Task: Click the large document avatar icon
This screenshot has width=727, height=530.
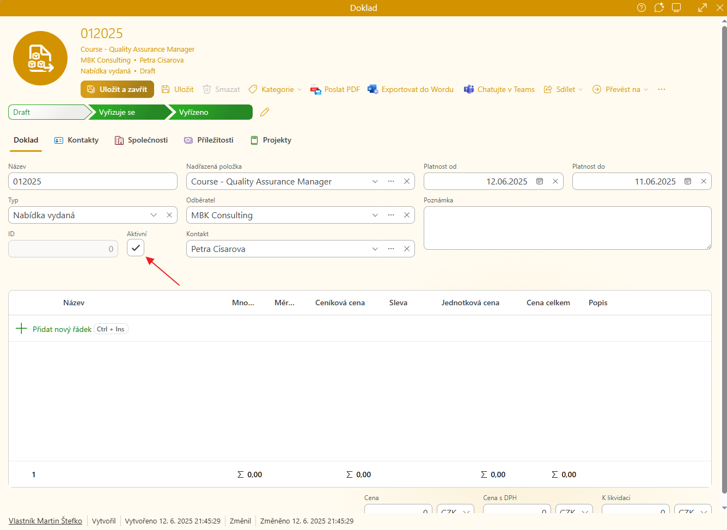Action: (x=40, y=58)
